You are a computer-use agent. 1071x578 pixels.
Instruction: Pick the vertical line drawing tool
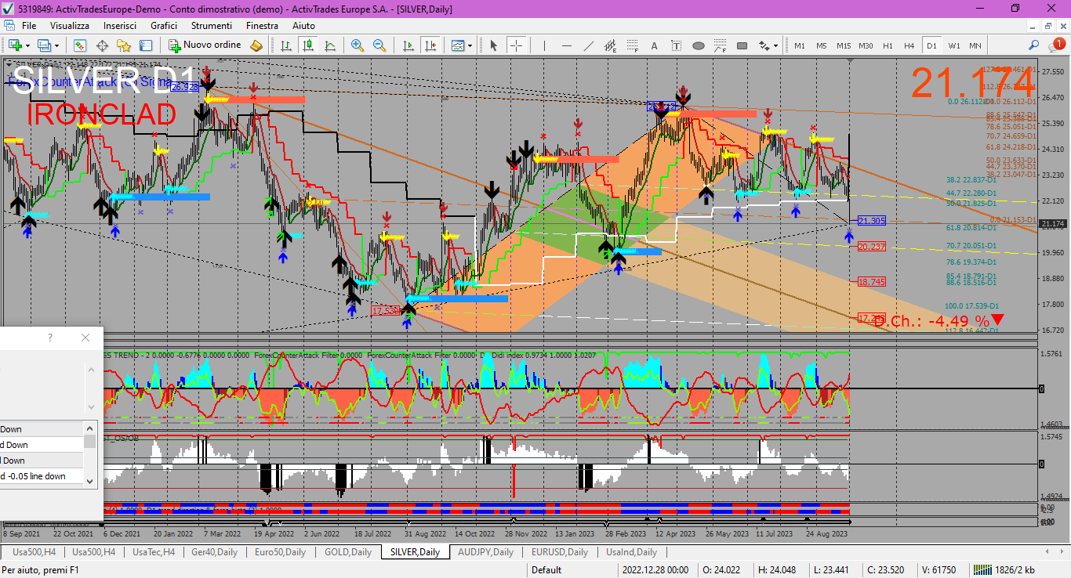point(544,45)
